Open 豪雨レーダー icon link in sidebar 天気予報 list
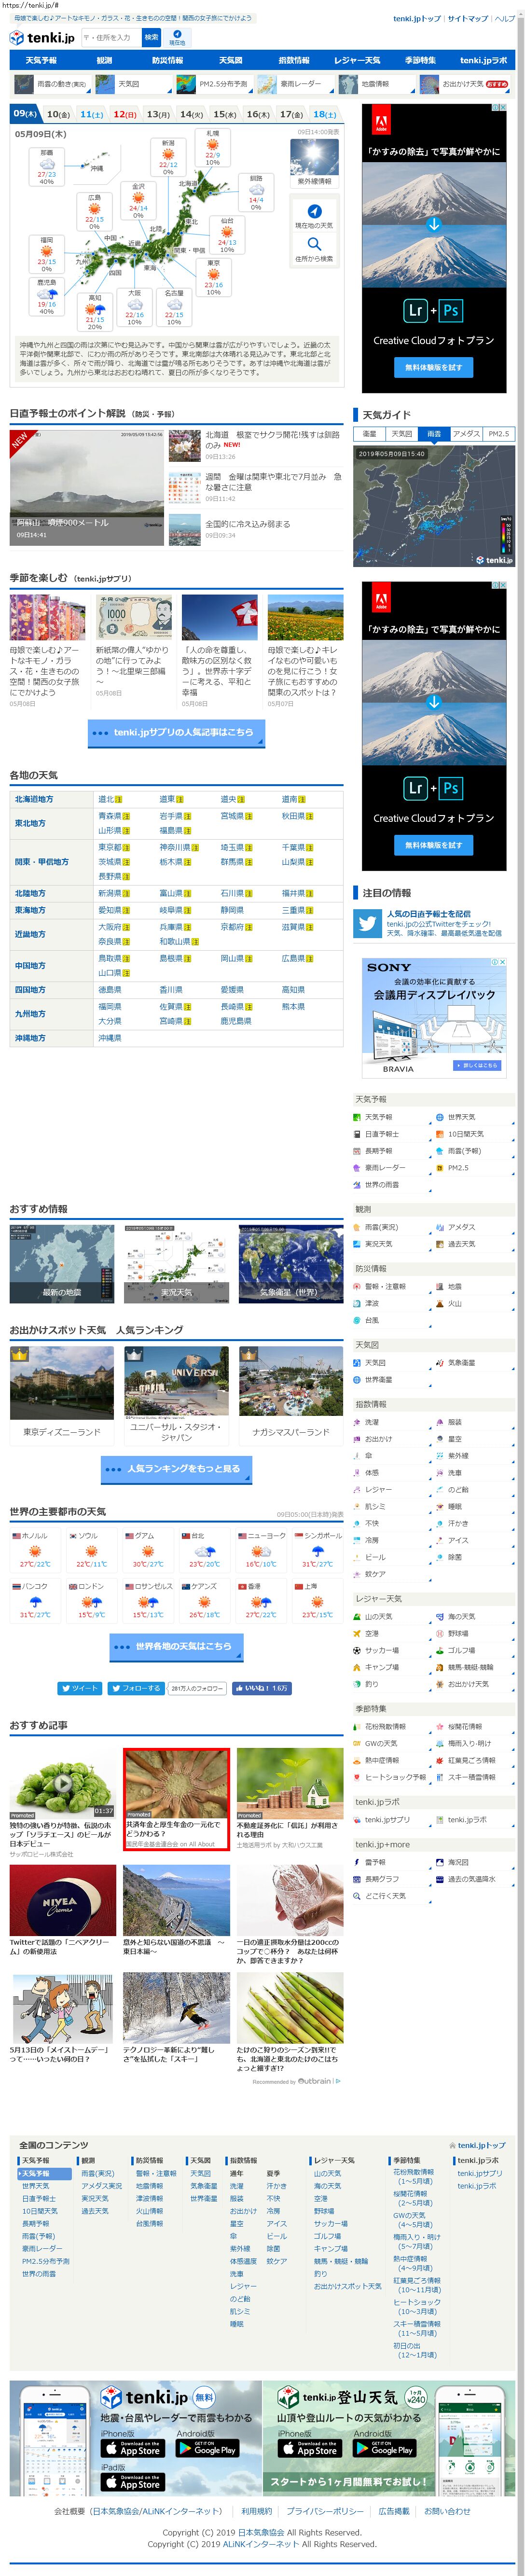The image size is (525, 2576). pyautogui.click(x=357, y=1167)
